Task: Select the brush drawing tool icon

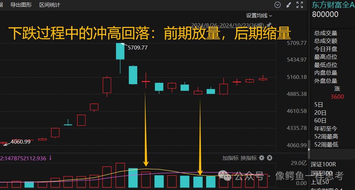Action: tap(289, 5)
